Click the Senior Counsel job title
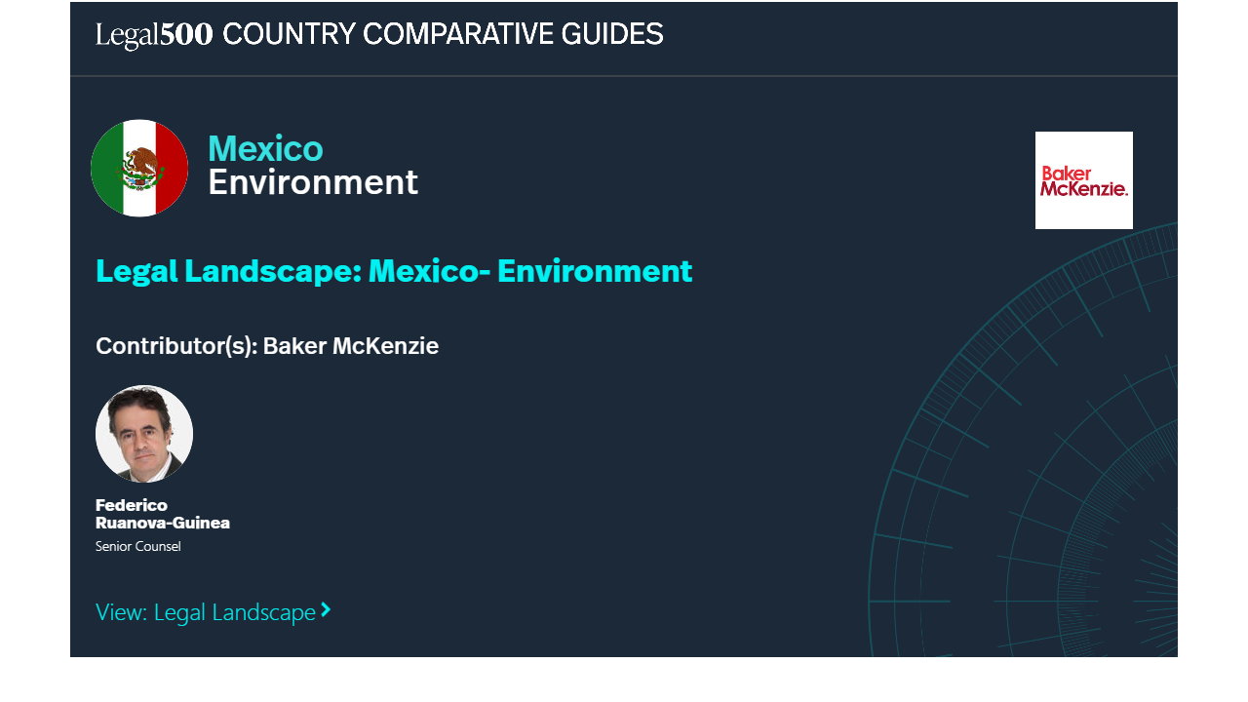 (138, 547)
